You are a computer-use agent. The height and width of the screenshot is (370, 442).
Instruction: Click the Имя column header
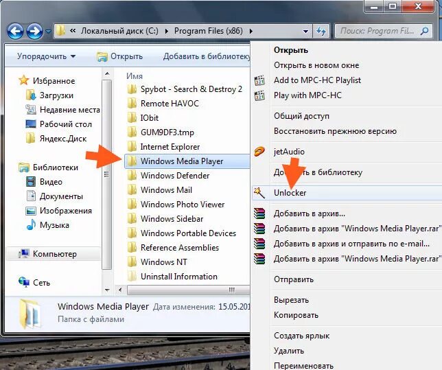tap(135, 76)
